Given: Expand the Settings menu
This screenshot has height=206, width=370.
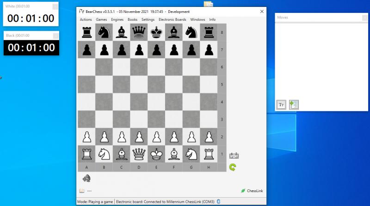Looking at the screenshot, I should 148,20.
